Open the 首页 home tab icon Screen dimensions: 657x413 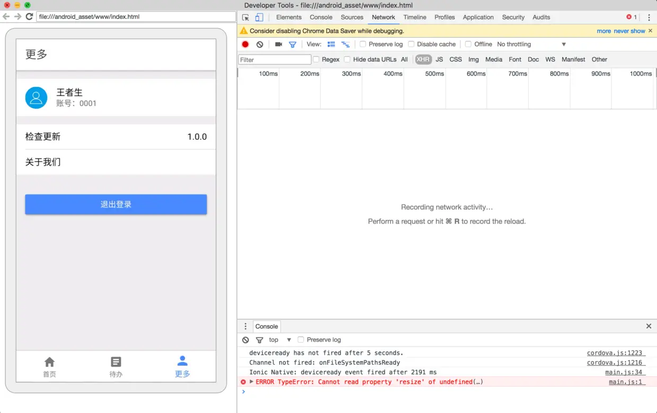pos(49,362)
